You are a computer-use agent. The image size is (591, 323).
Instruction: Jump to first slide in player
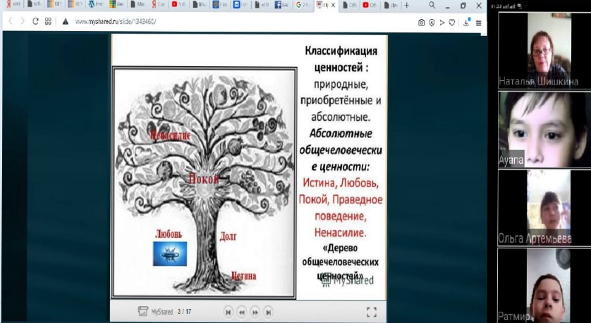228,311
